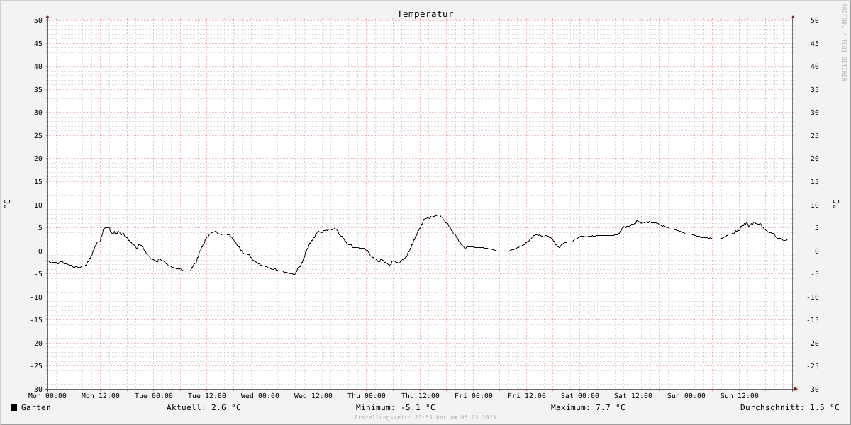
Task: Select the "Durchschnitt: 1.5 °C" value
Action: click(x=790, y=407)
